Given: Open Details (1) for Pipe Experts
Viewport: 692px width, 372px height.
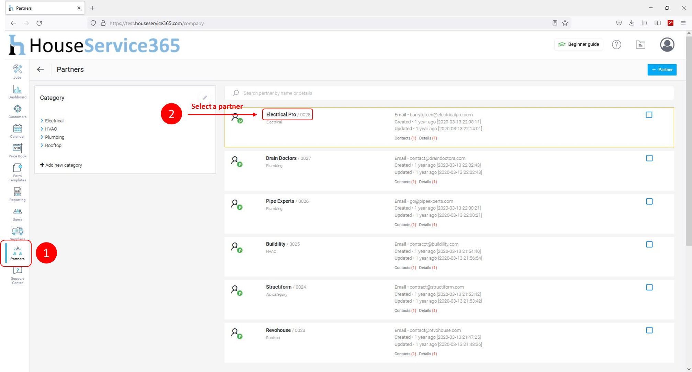Looking at the screenshot, I should coord(428,225).
